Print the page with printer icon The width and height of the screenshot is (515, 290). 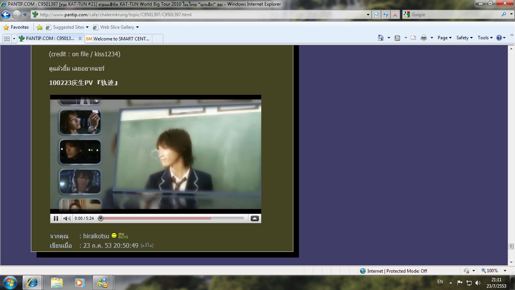coord(424,38)
